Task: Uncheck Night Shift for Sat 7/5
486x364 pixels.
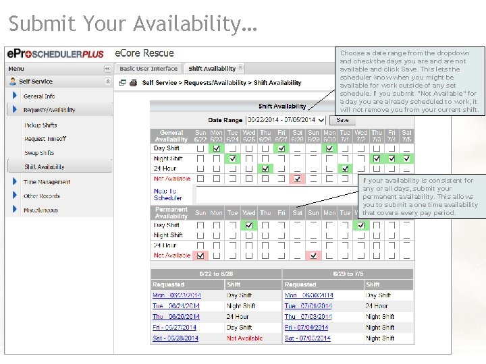Action: point(406,158)
